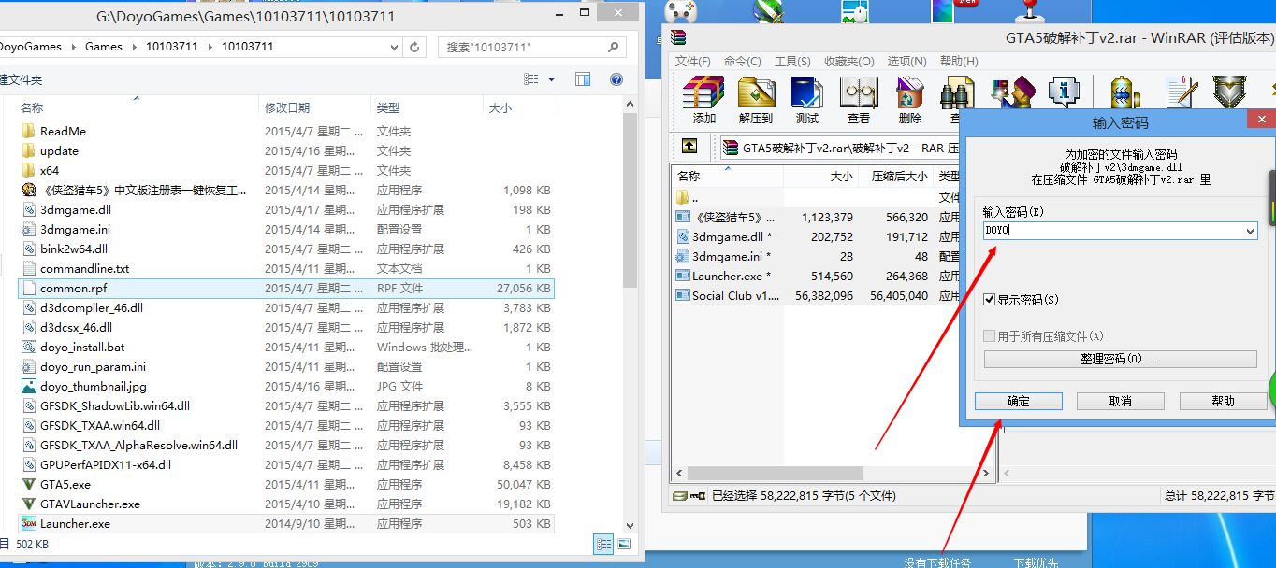Click the Protect shield icon in WinRAR
Screen dimensions: 1276x568
[1229, 92]
